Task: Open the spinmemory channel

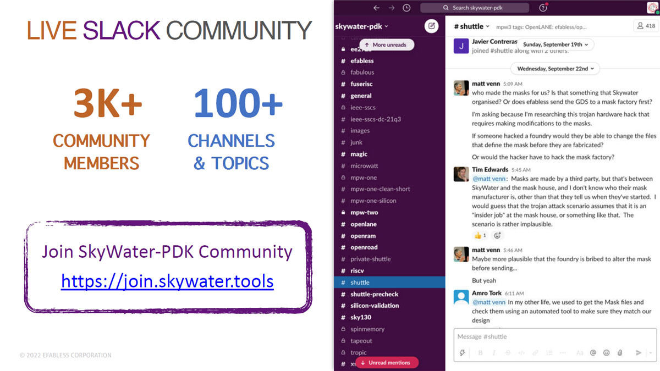Action: [x=367, y=329]
